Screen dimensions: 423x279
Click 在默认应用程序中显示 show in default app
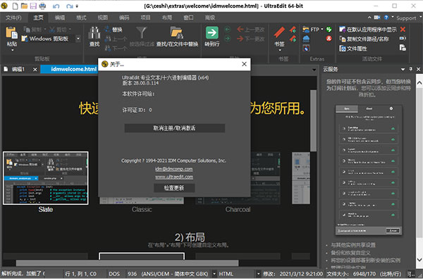point(368,30)
